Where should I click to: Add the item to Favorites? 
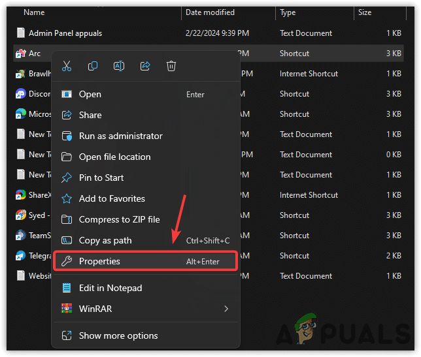pyautogui.click(x=112, y=198)
